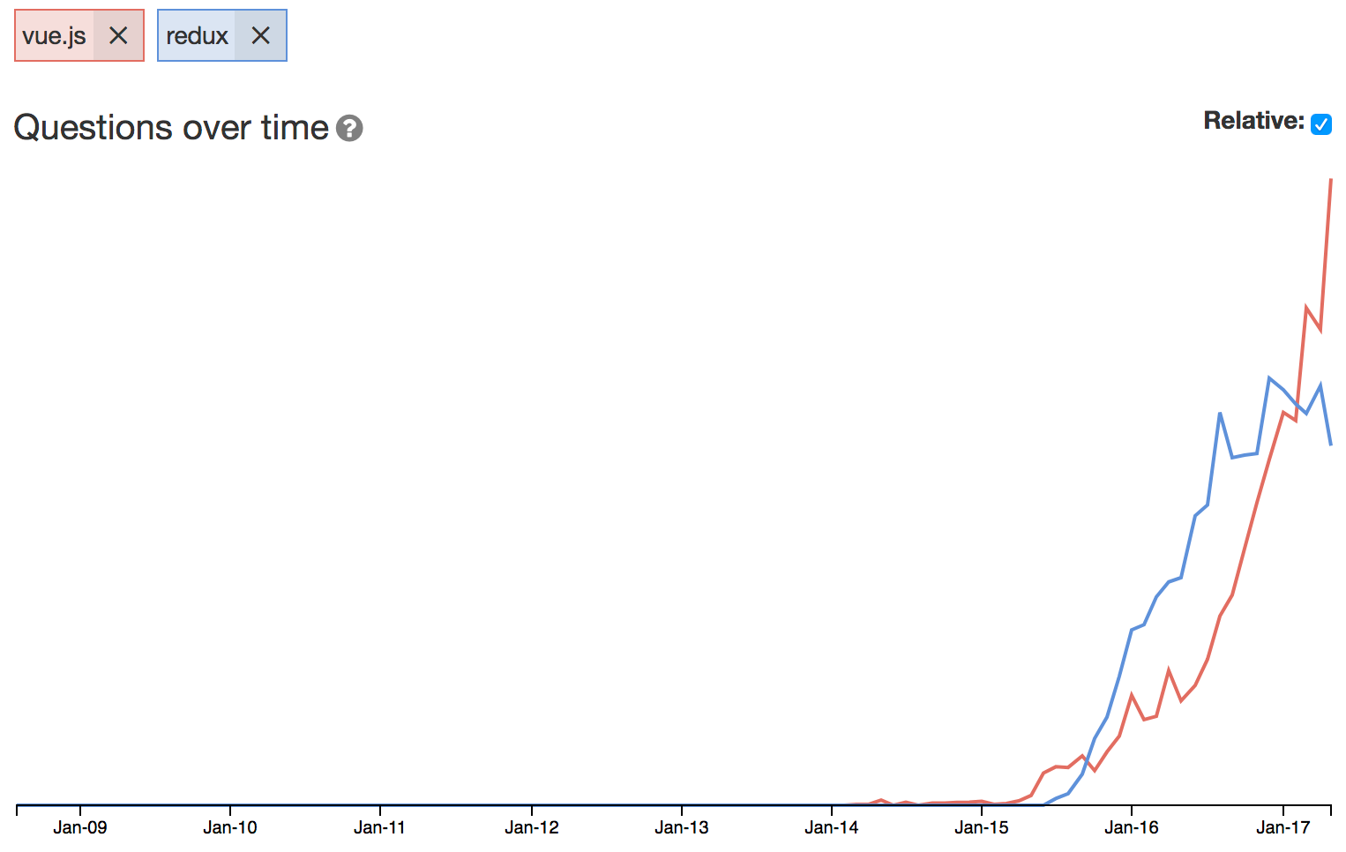Remove the redux tag with its X
This screenshot has width=1346, height=852.
(260, 35)
